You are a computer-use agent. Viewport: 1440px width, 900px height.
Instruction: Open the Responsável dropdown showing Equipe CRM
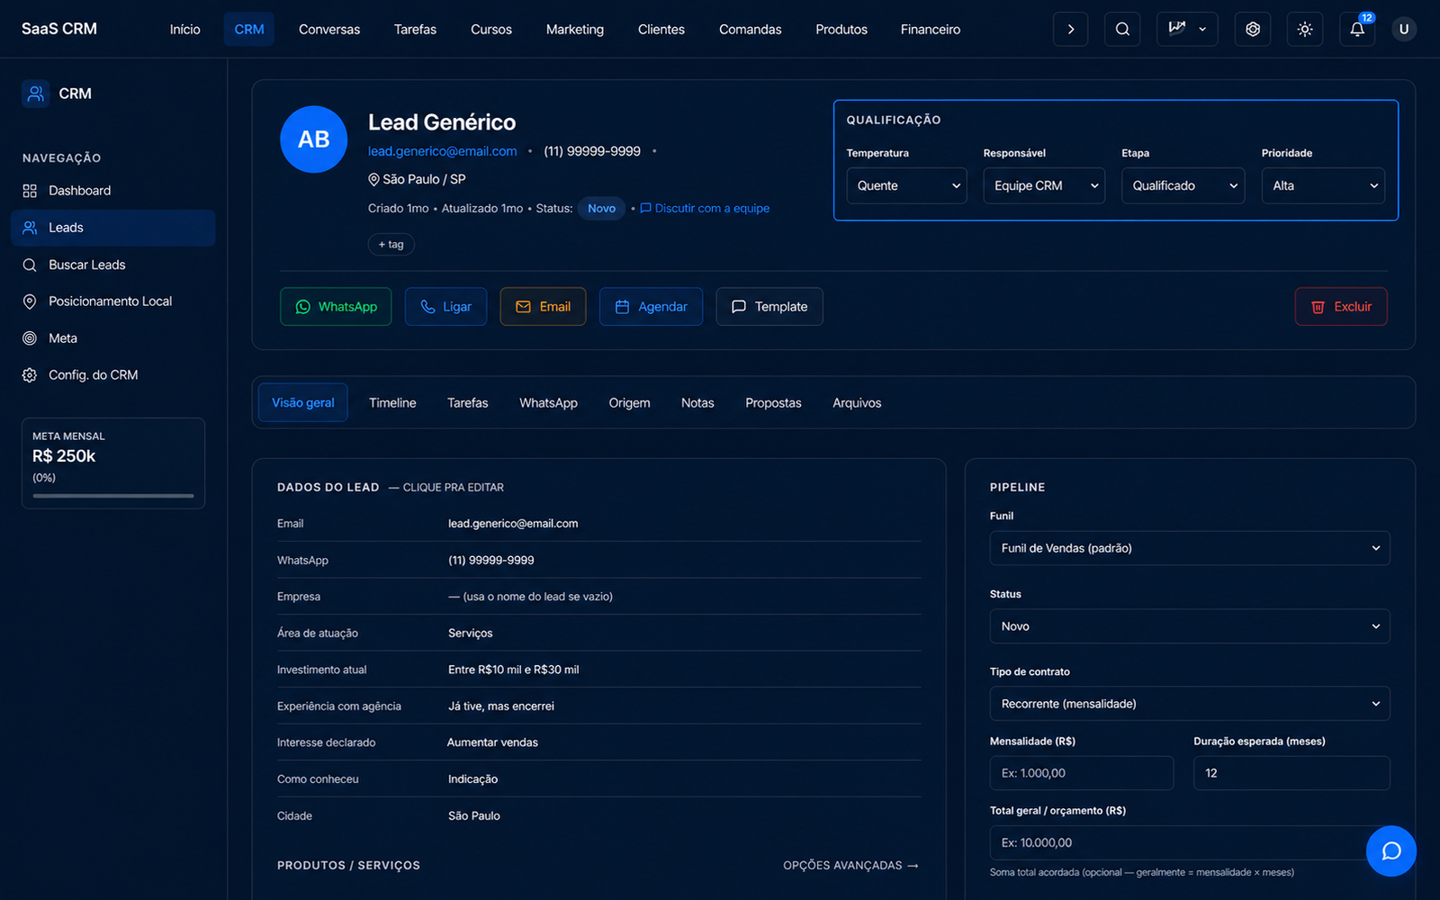[x=1044, y=185]
